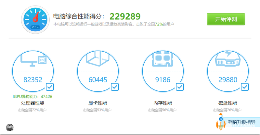Toggle the 磁盘性能 checkbox
Screen dimensions: 260x135
click(x=245, y=87)
